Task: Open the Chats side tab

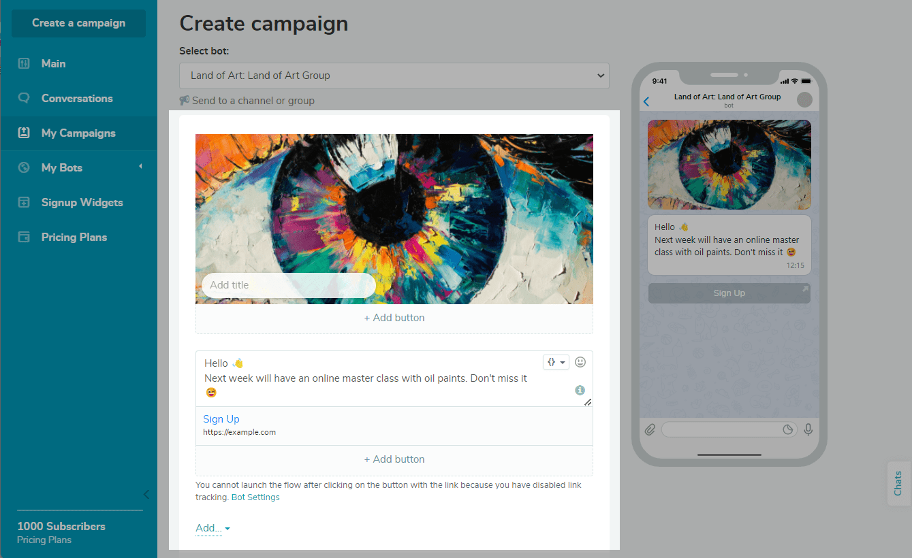Action: click(x=898, y=483)
